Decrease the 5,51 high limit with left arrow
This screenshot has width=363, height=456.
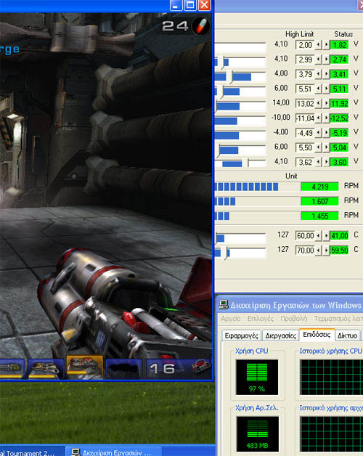point(319,89)
